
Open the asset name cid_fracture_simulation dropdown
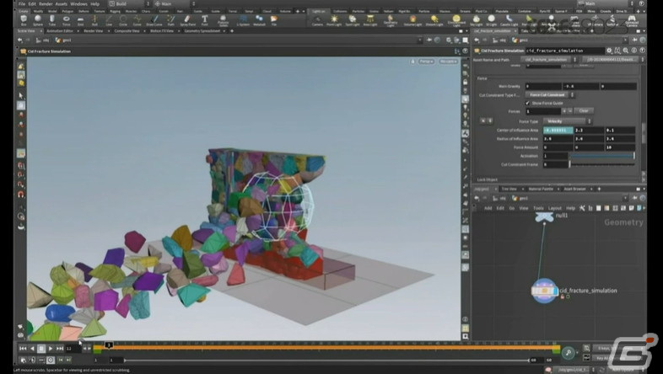point(549,60)
